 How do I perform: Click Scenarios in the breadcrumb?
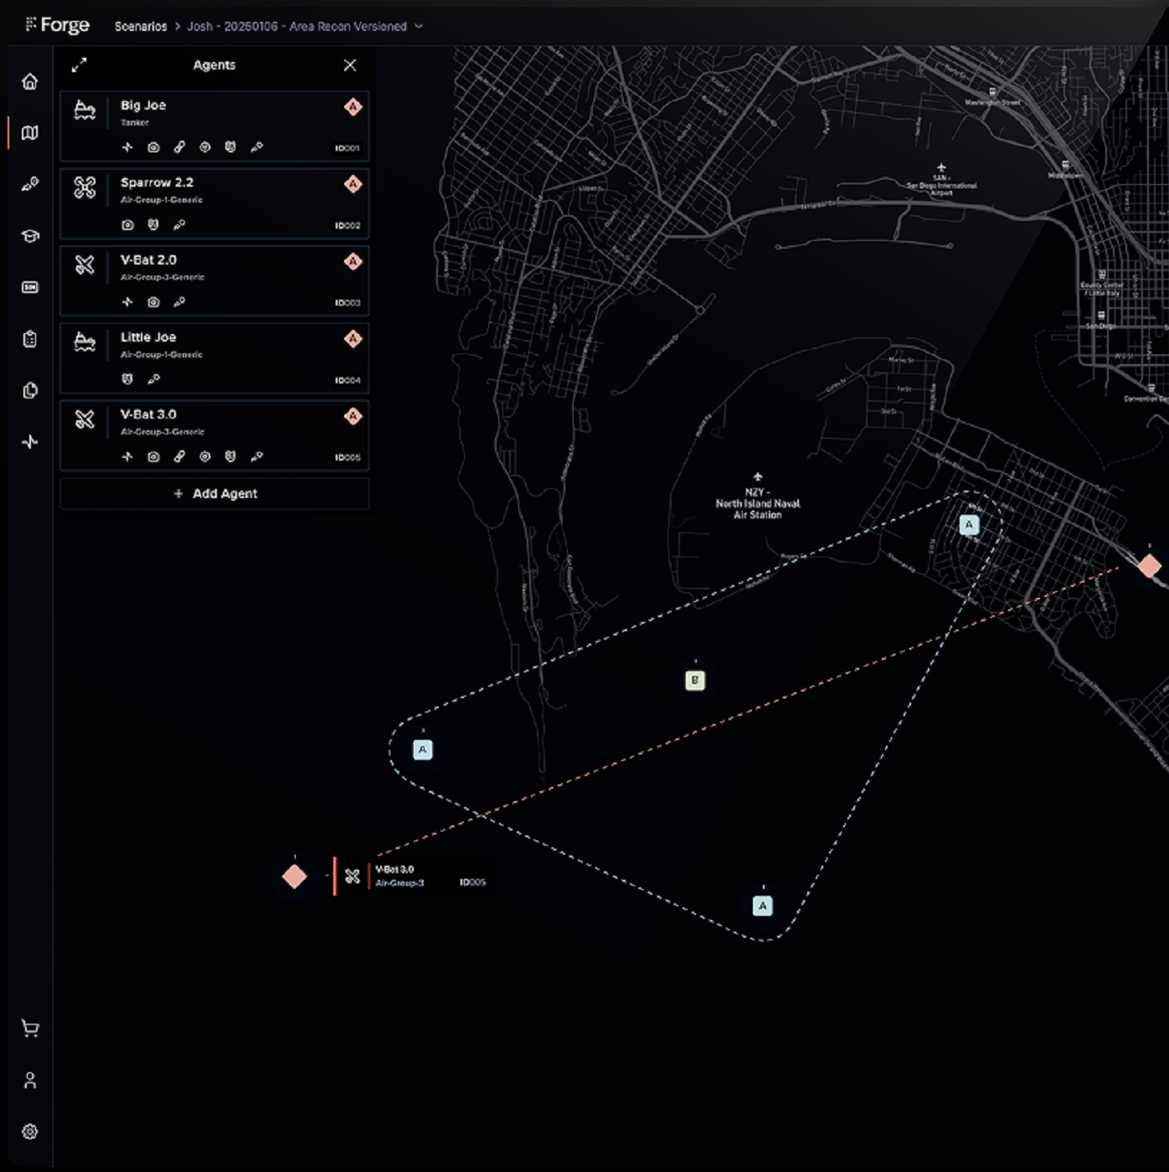click(x=141, y=27)
